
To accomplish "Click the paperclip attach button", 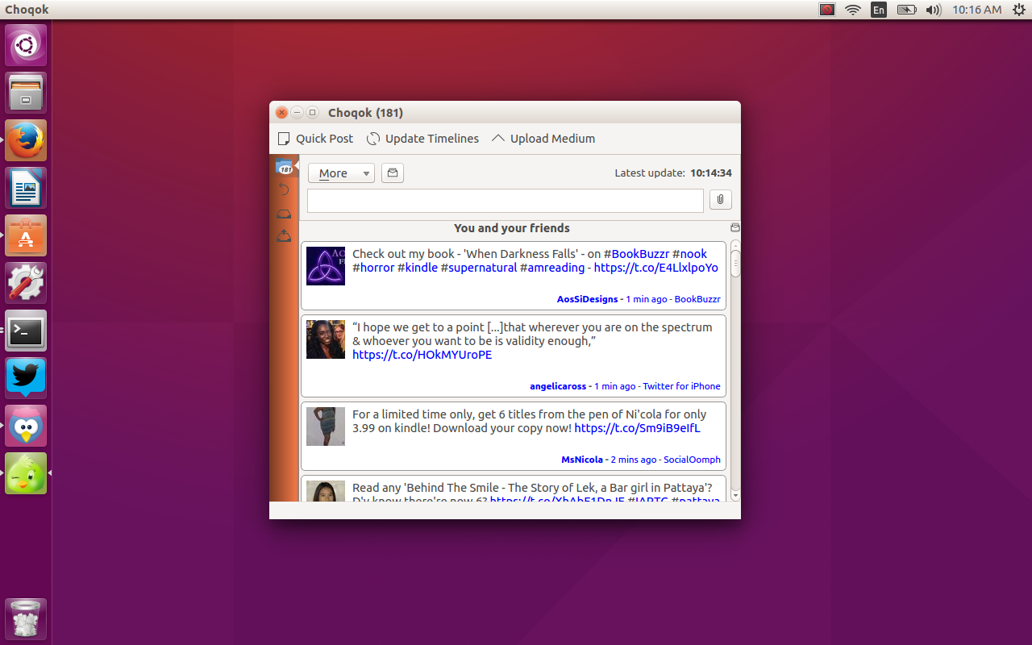I will 720,200.
